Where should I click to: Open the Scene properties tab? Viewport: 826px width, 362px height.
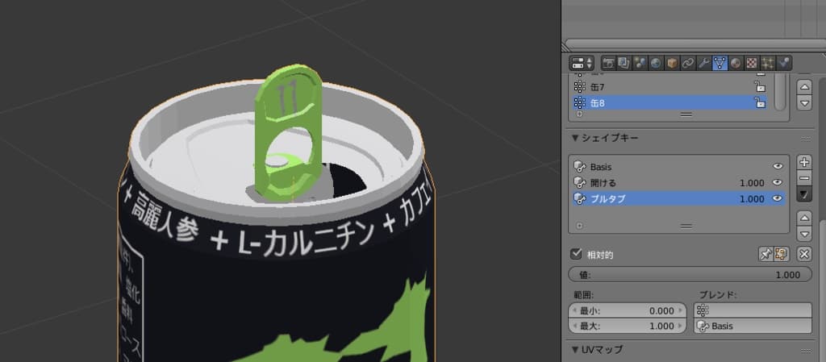pyautogui.click(x=640, y=63)
